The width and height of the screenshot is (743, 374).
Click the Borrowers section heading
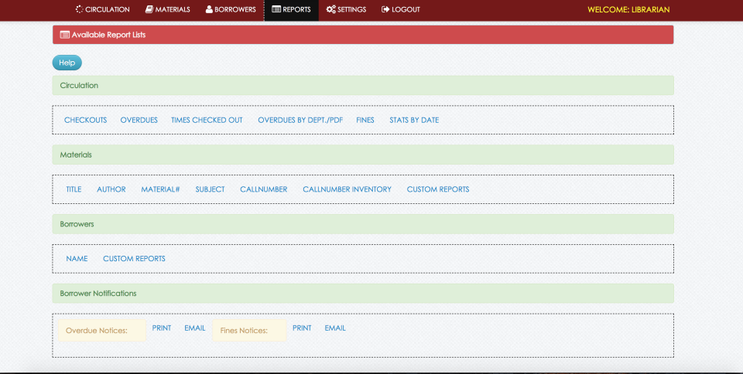pos(363,224)
